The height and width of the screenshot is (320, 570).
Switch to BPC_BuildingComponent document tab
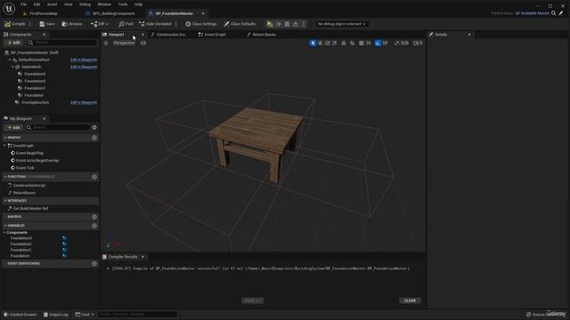[x=110, y=13]
